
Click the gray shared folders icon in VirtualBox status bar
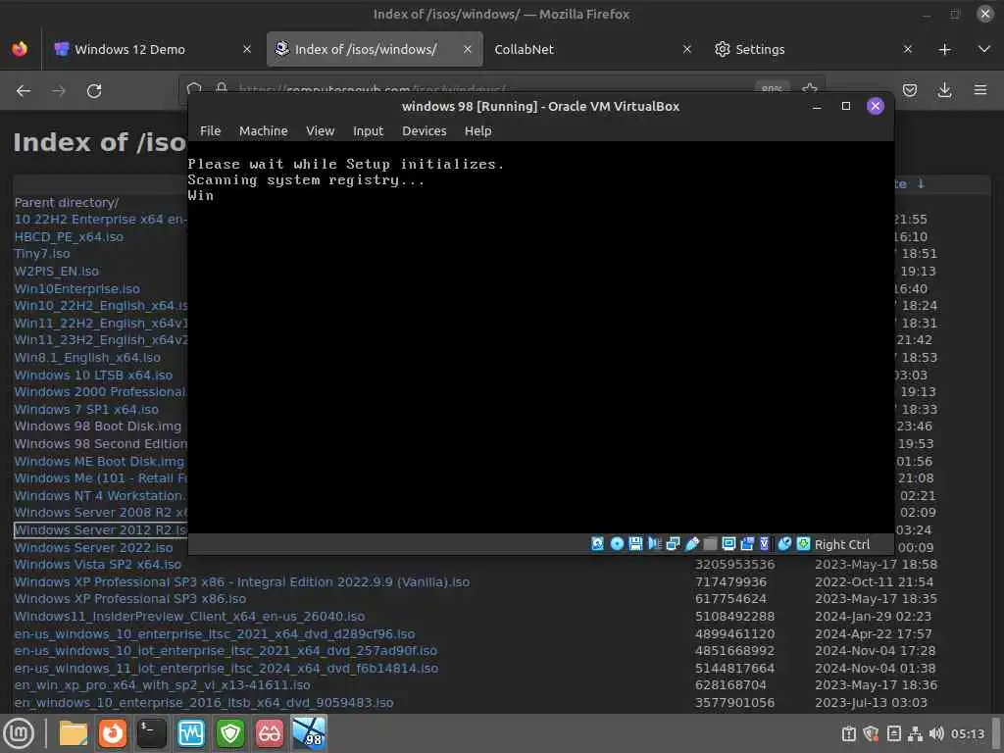click(x=710, y=543)
